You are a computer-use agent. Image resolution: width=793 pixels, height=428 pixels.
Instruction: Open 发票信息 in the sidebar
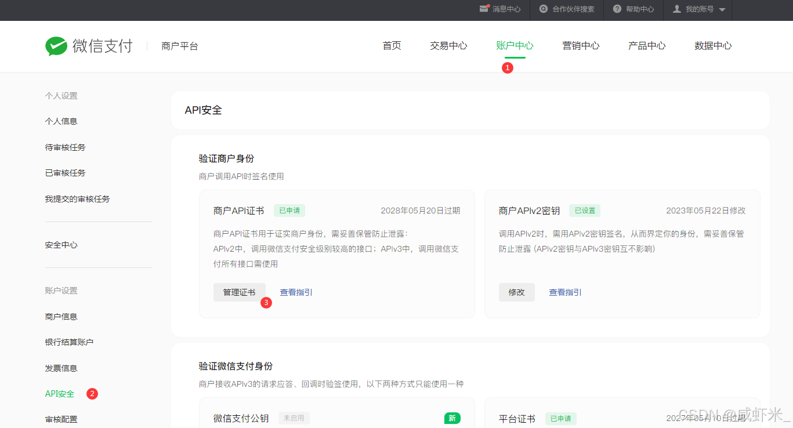coord(61,368)
